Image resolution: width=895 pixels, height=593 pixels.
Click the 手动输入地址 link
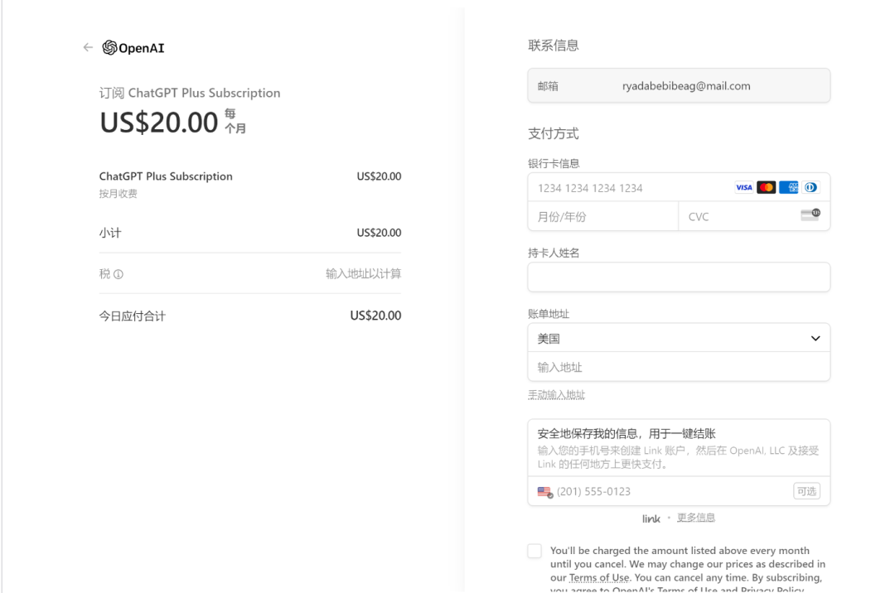(556, 395)
